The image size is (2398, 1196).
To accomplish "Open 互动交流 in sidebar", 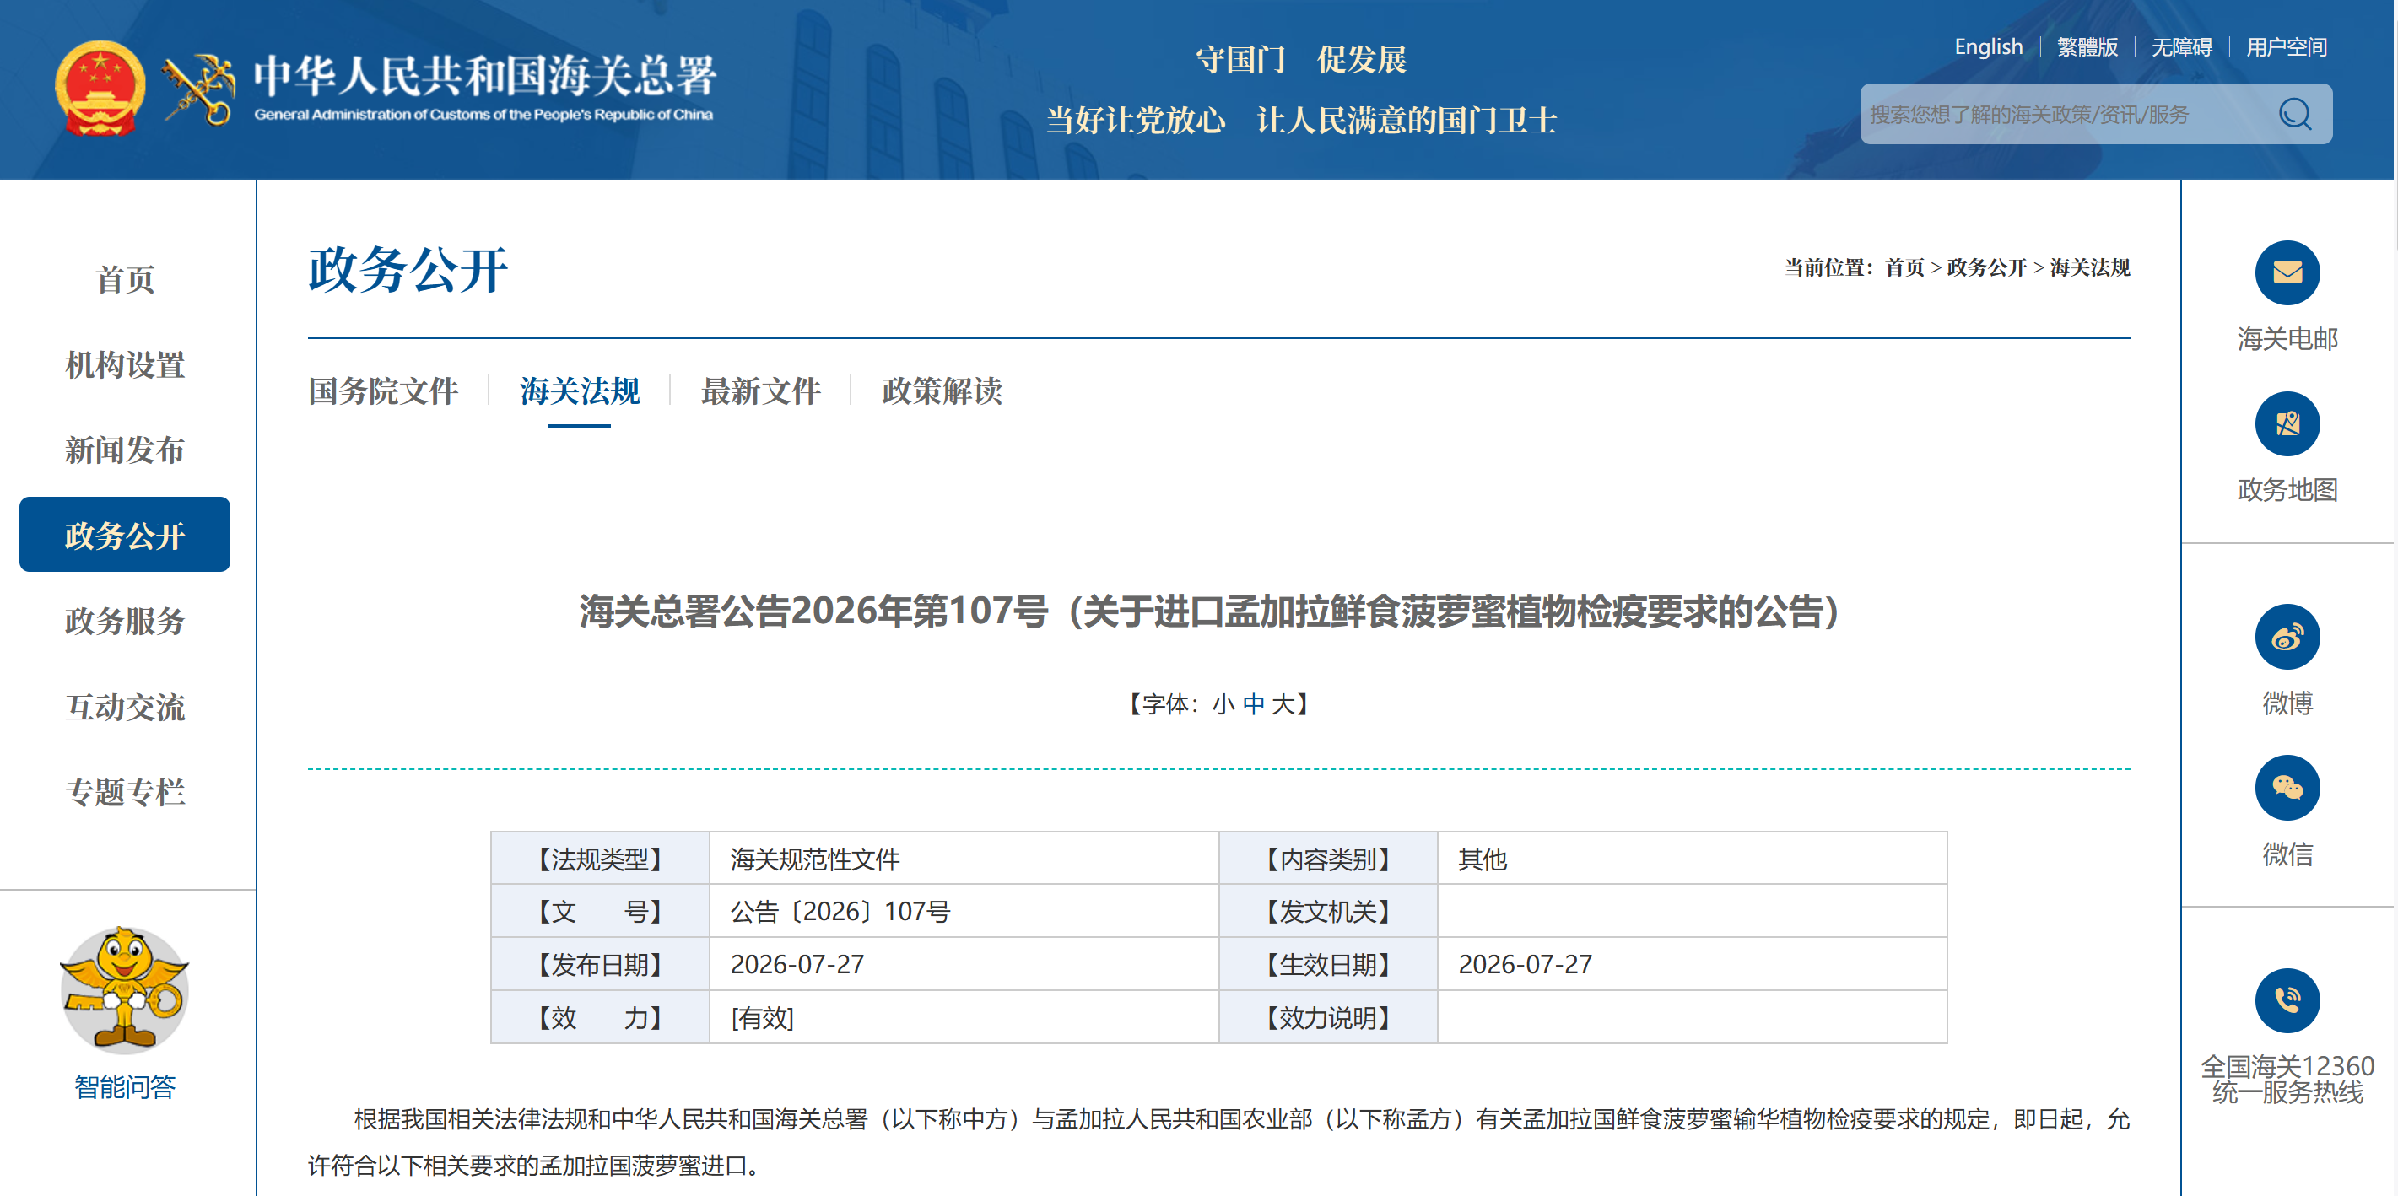I will 125,707.
